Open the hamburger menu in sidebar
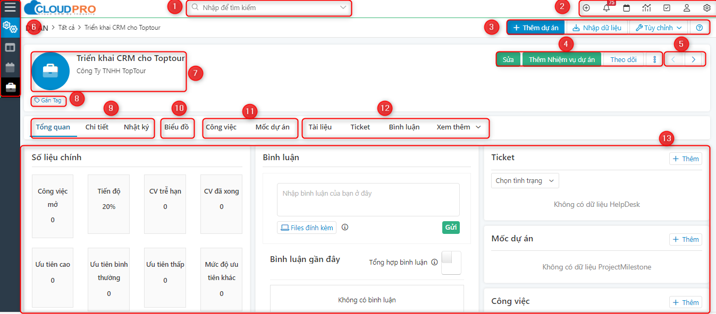The height and width of the screenshot is (314, 716). [x=10, y=8]
